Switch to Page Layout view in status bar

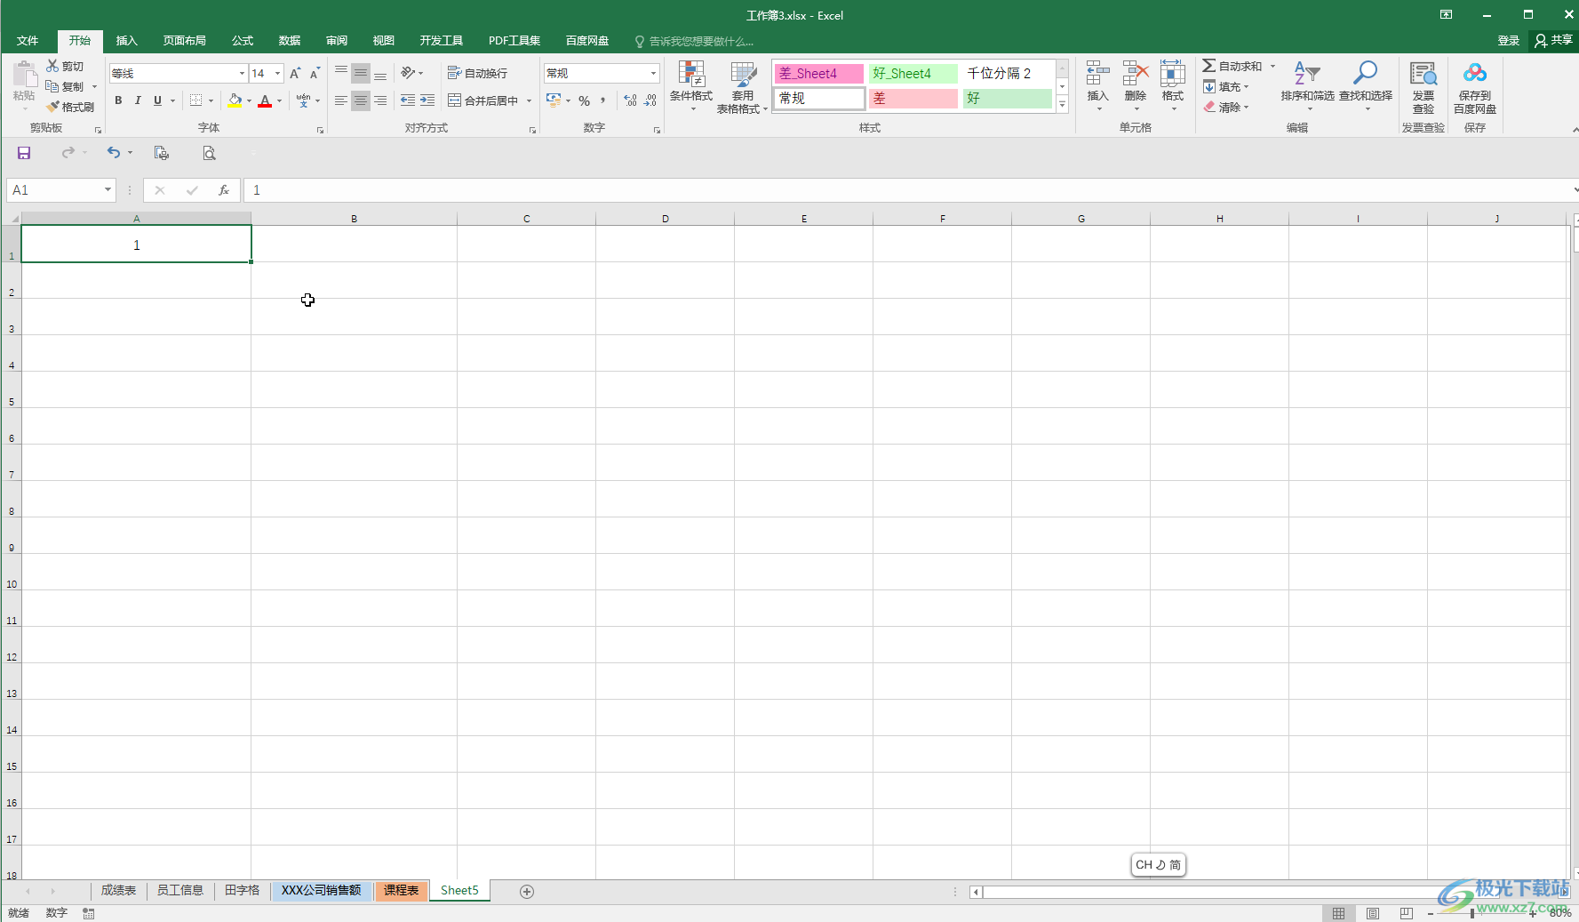point(1373,913)
